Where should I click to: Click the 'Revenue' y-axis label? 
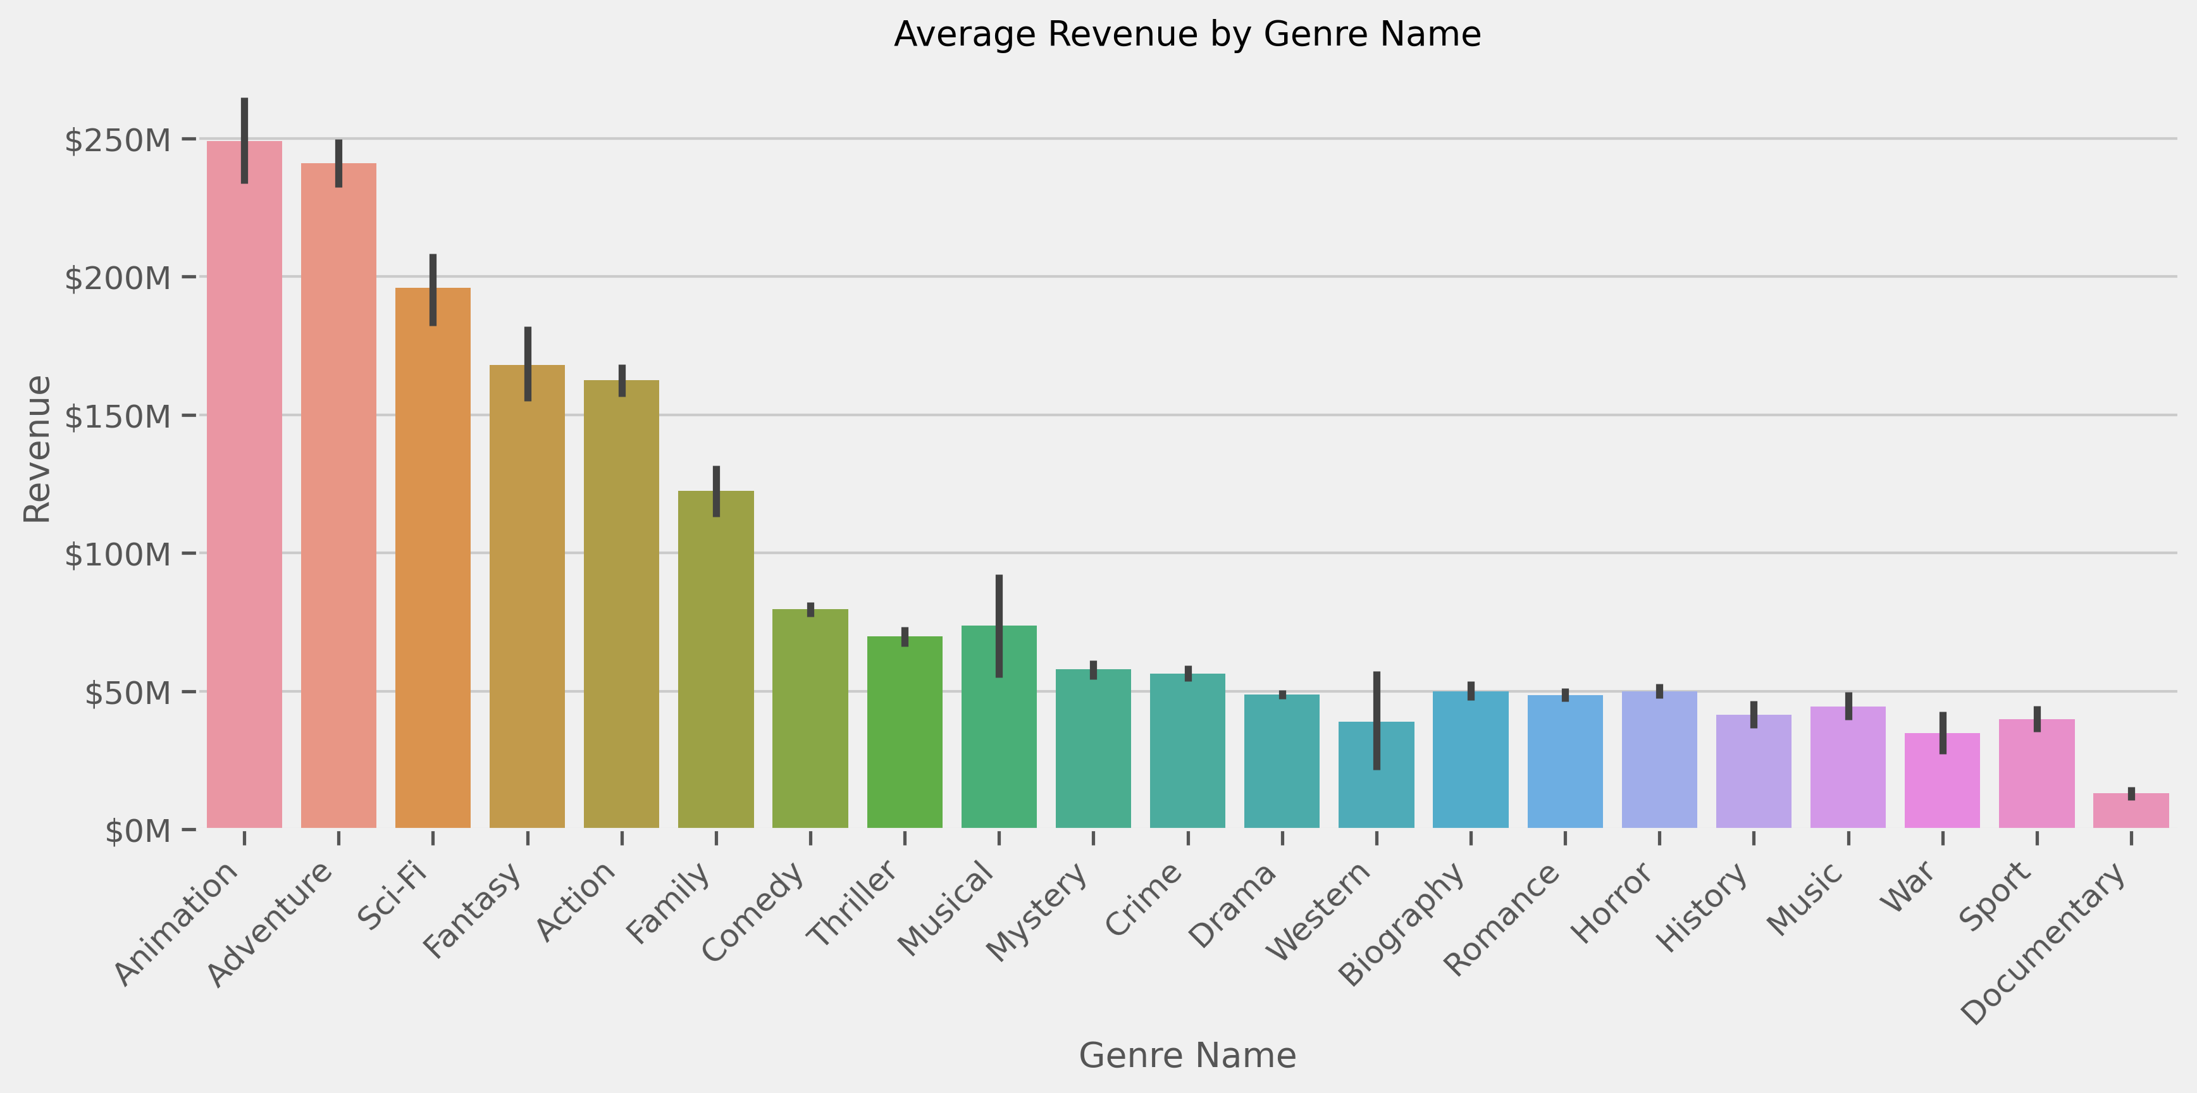coord(37,449)
